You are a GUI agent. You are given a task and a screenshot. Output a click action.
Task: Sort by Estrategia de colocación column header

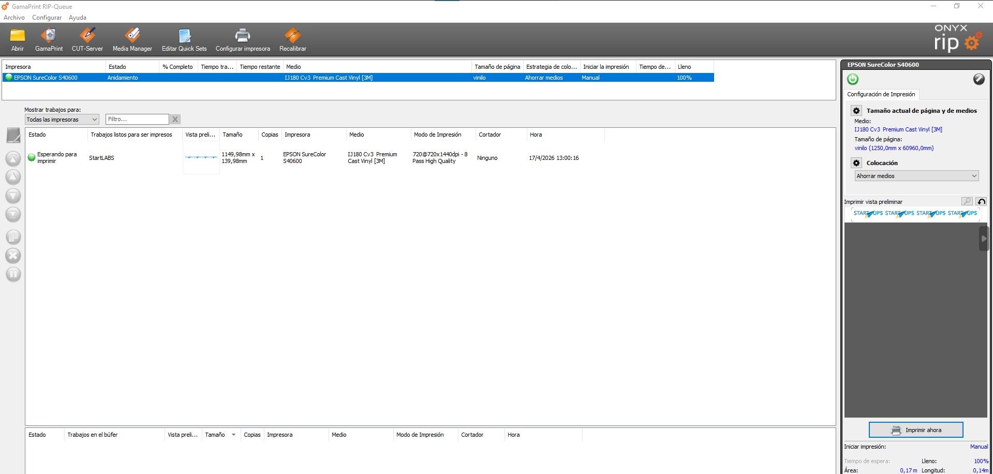tap(552, 67)
